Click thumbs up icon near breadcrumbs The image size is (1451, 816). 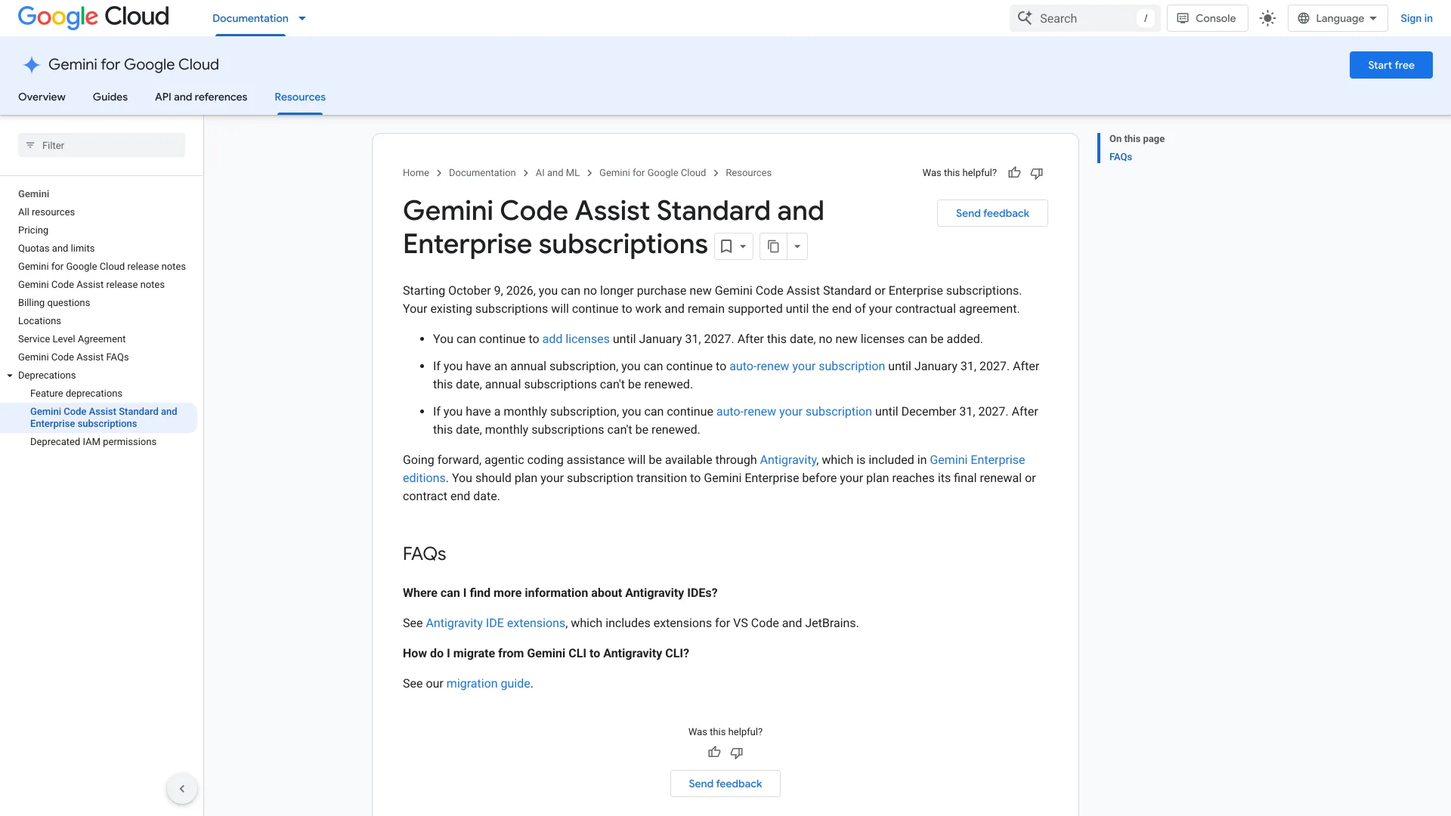[x=1014, y=173]
